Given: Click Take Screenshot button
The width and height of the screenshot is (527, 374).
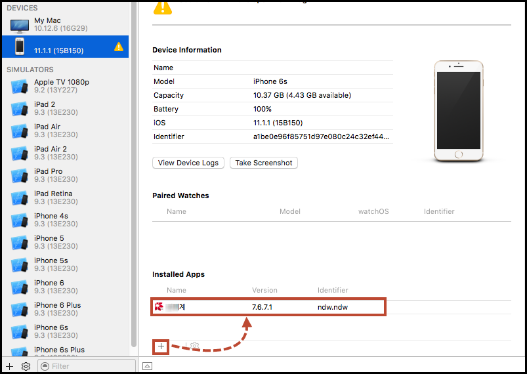Looking at the screenshot, I should click(264, 163).
